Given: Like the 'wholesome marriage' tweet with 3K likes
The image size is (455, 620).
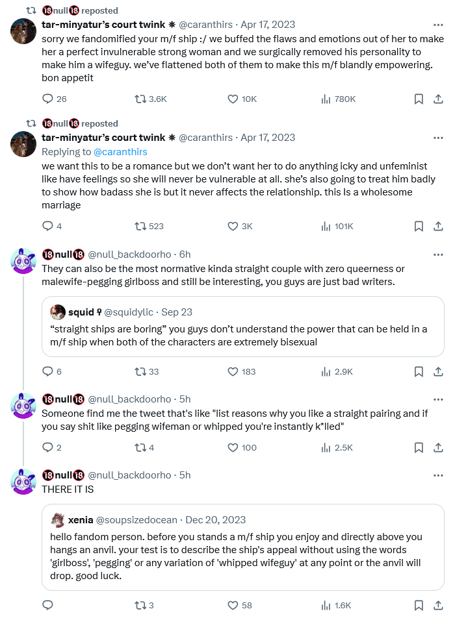Looking at the screenshot, I should (x=233, y=227).
